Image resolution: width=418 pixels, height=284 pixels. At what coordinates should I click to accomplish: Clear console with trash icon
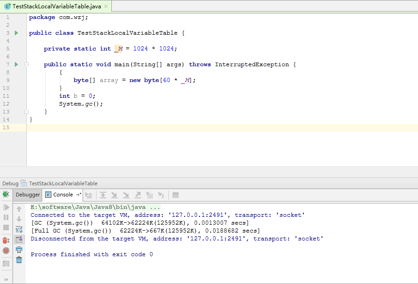pos(19,260)
